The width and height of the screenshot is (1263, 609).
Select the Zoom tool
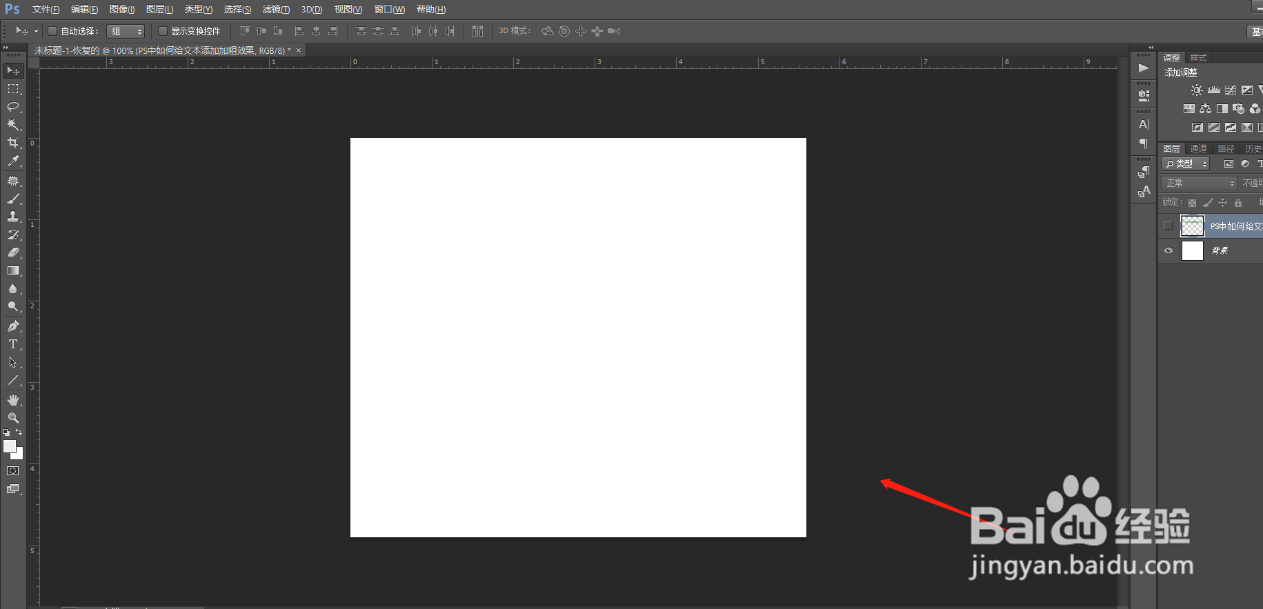(x=13, y=418)
